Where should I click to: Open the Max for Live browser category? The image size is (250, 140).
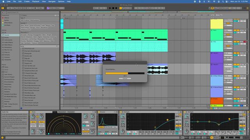[x=8, y=50]
